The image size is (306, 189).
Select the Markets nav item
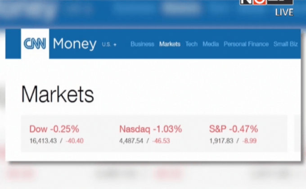[x=170, y=44]
